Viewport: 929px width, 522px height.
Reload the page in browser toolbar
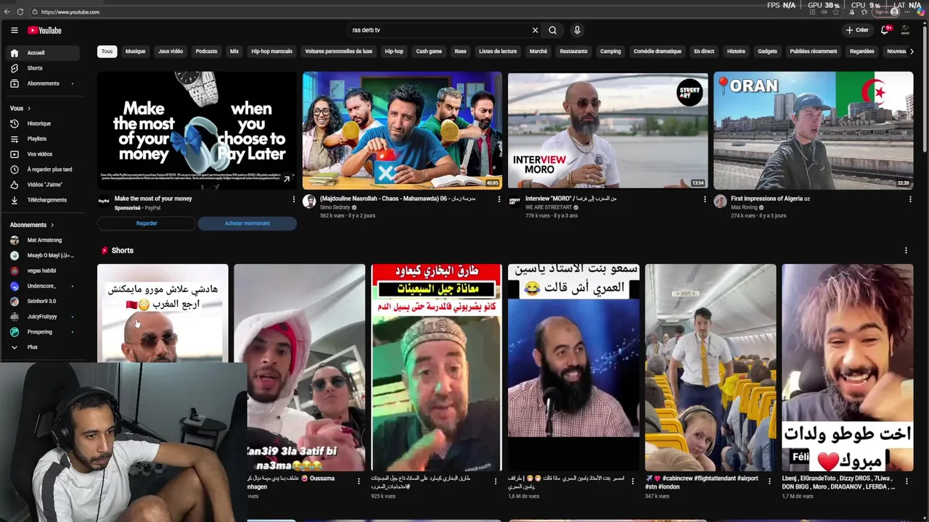tap(20, 12)
